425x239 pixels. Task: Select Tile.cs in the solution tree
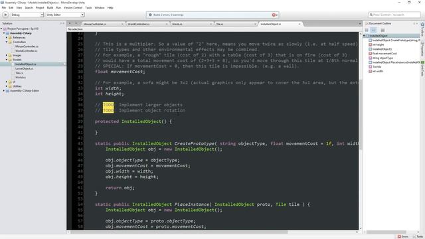19,73
